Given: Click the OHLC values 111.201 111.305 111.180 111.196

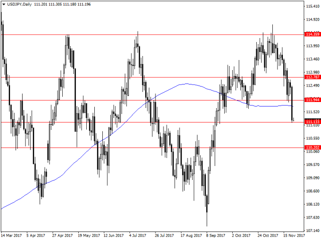Looking at the screenshot, I should [62, 4].
